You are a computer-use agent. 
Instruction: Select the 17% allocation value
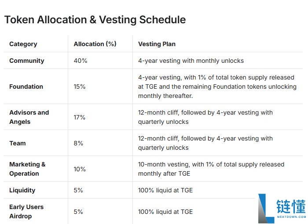coord(80,117)
